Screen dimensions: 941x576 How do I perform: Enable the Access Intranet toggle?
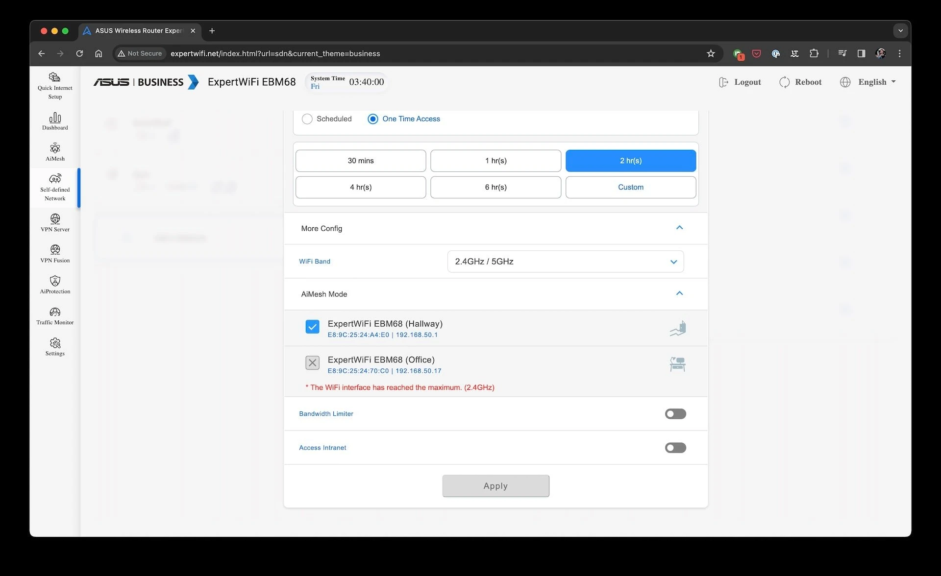(x=675, y=448)
